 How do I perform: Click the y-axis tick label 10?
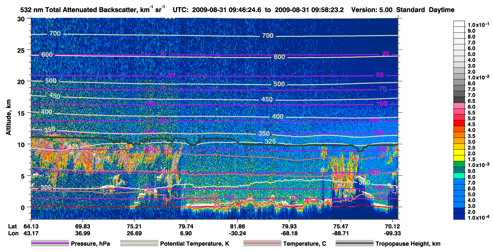tap(22, 144)
